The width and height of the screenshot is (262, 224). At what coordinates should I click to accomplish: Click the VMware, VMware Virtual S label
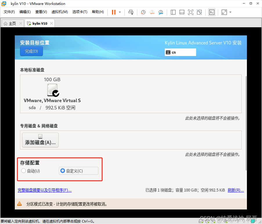(52, 100)
